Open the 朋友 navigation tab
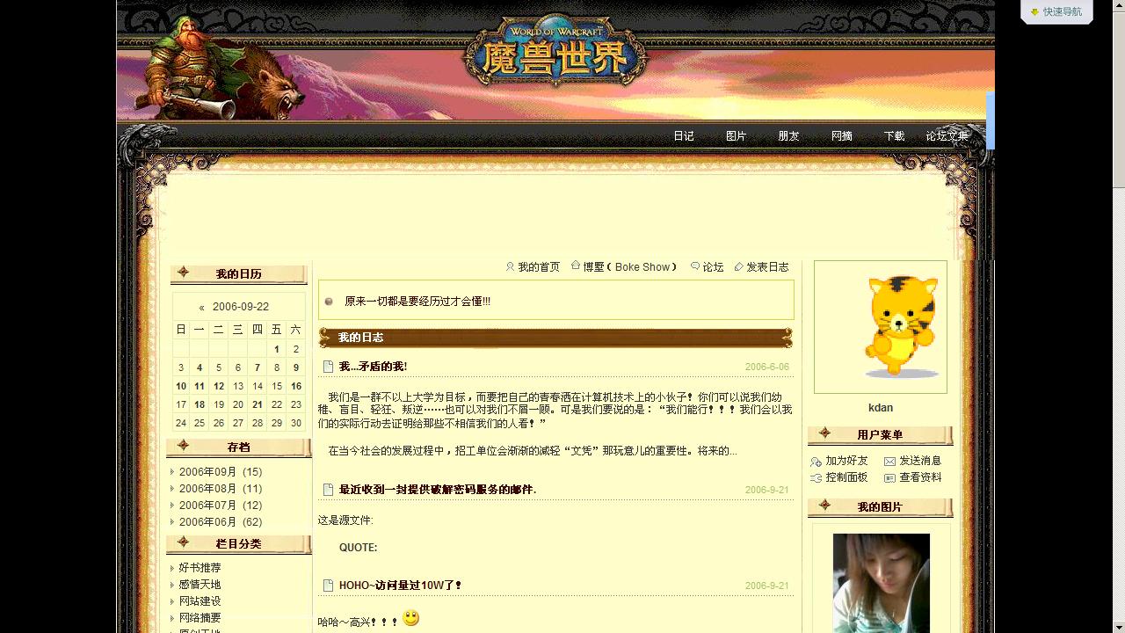This screenshot has height=633, width=1125. click(x=789, y=136)
